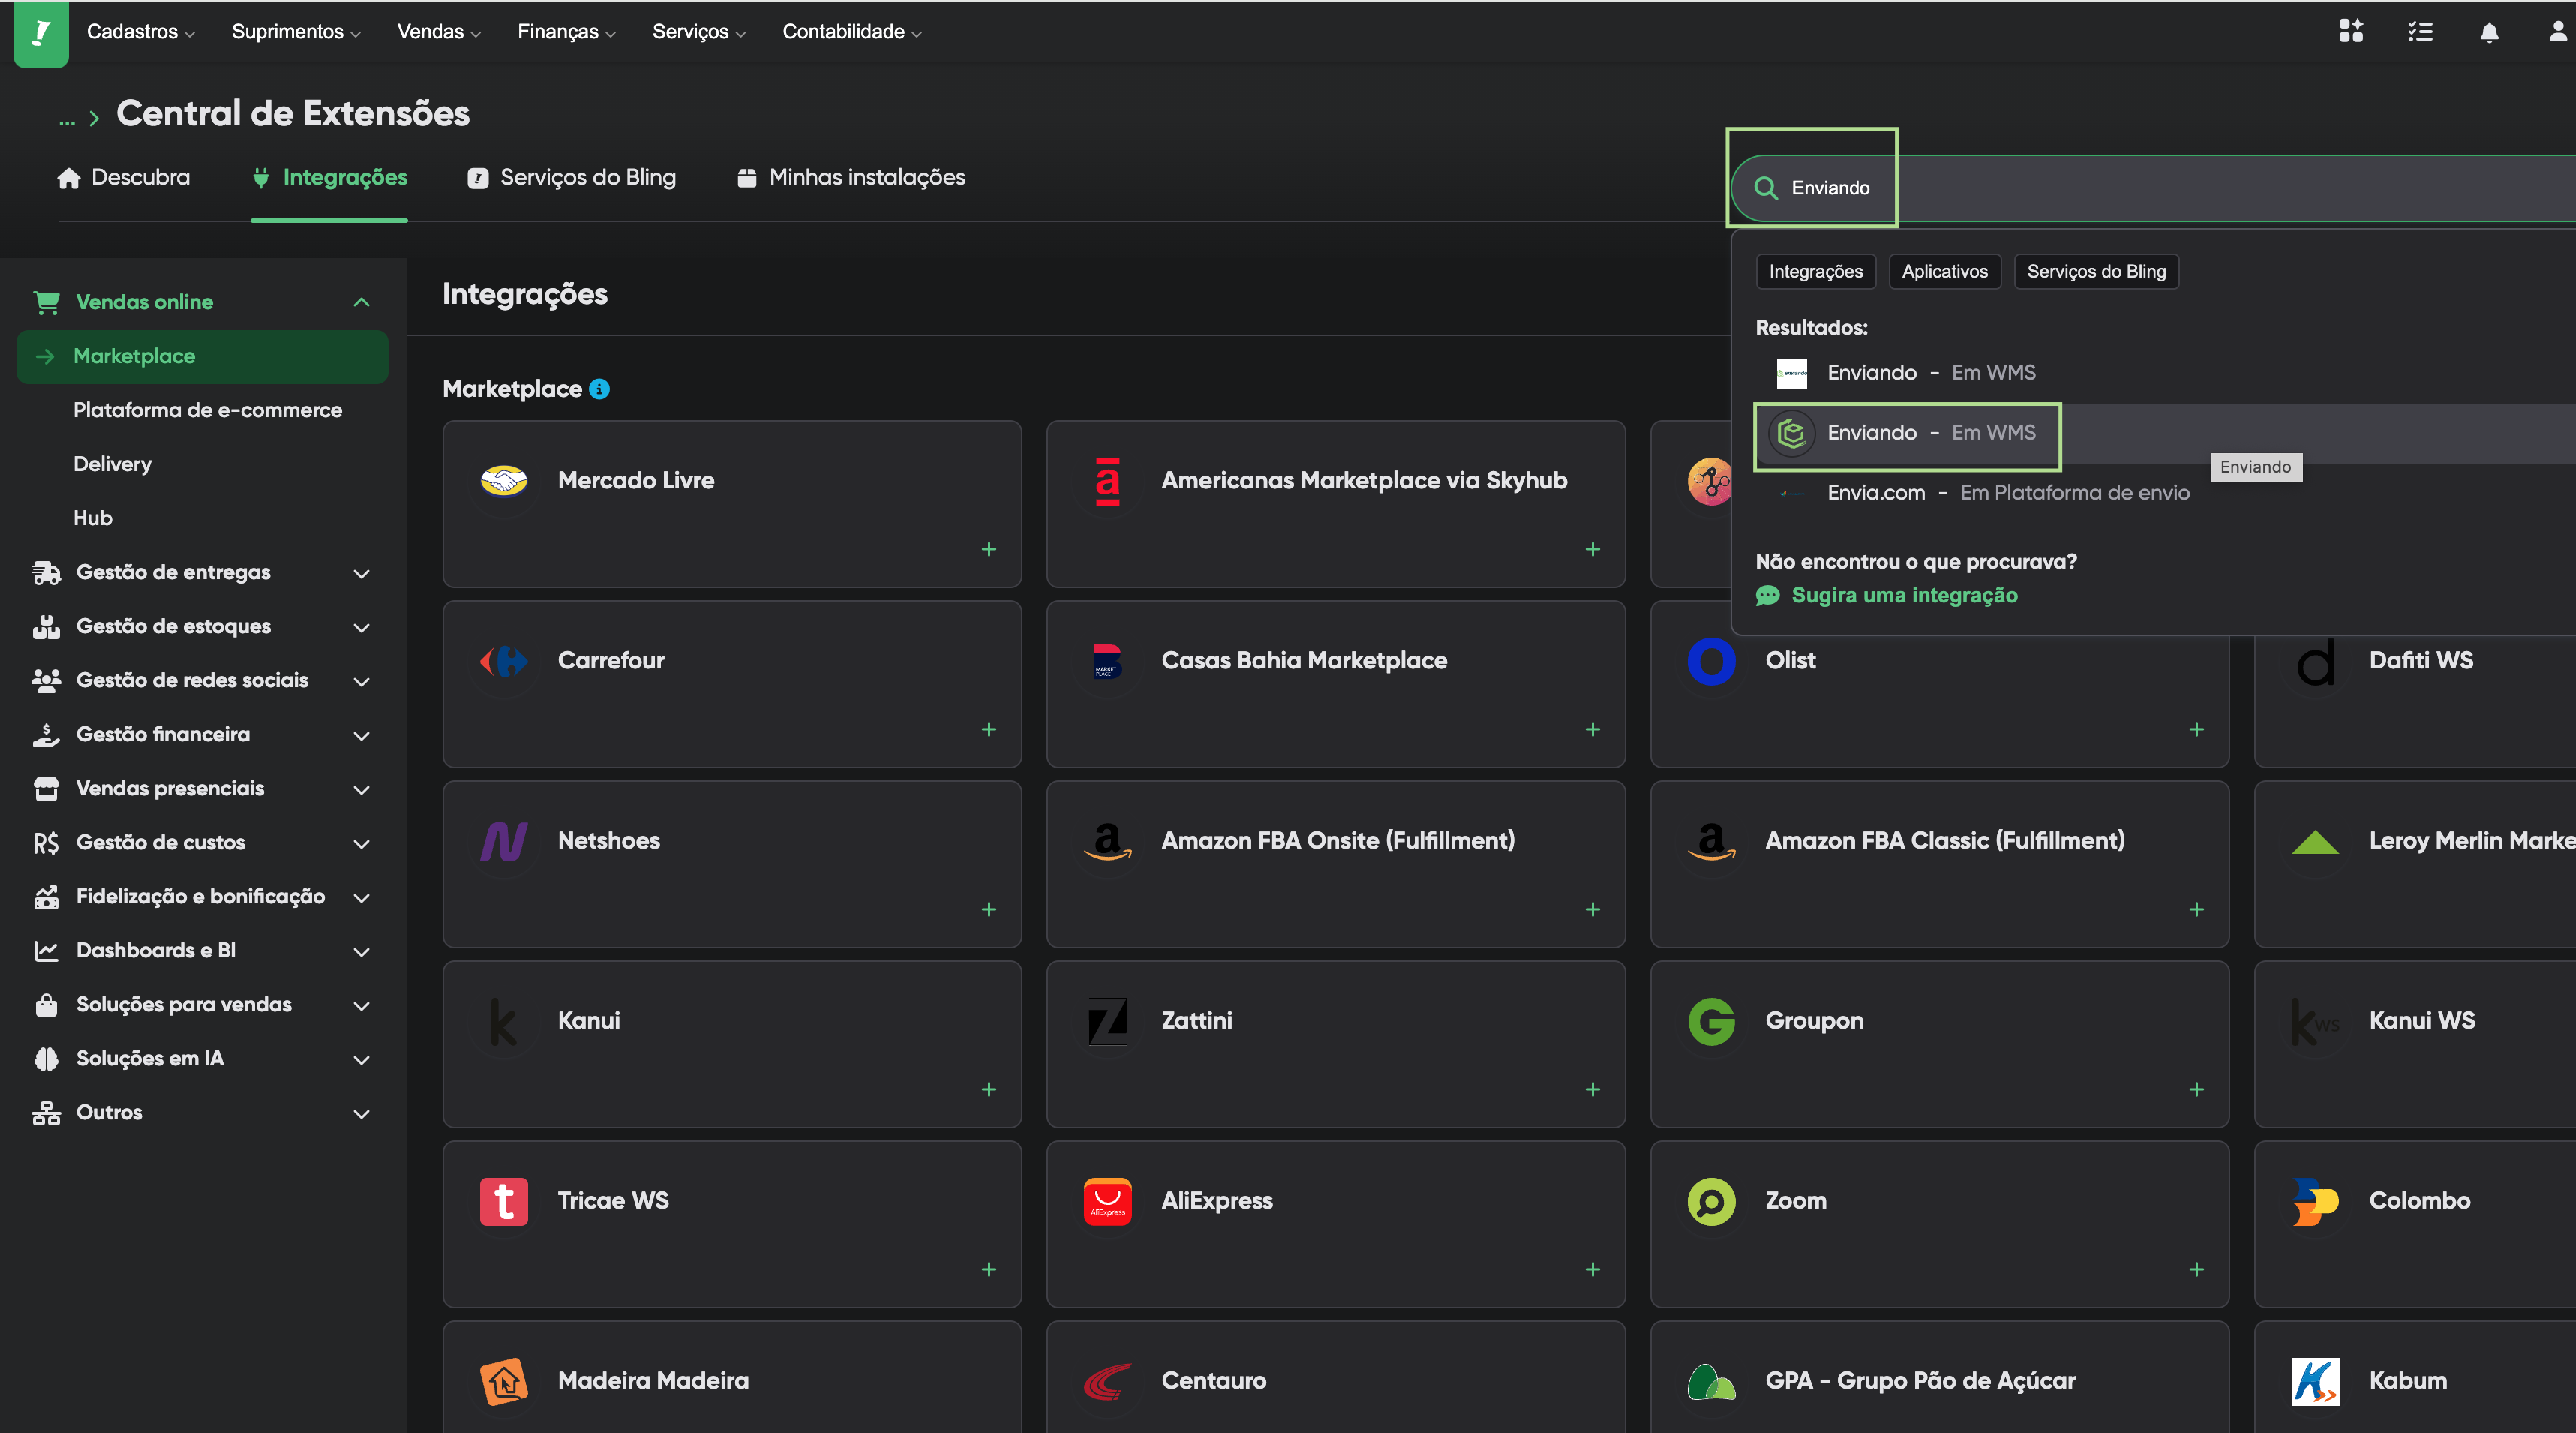
Task: Click the search magnifier icon
Action: pos(1765,188)
